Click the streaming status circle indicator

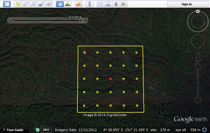(x=205, y=130)
